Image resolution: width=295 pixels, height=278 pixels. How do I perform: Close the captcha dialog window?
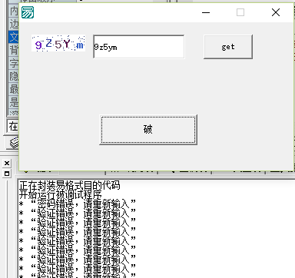(x=276, y=12)
